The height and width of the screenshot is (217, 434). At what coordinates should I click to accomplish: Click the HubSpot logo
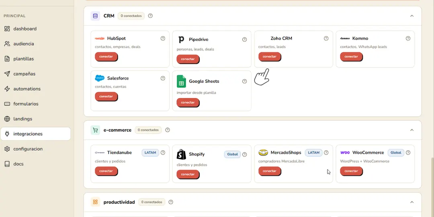click(x=100, y=39)
